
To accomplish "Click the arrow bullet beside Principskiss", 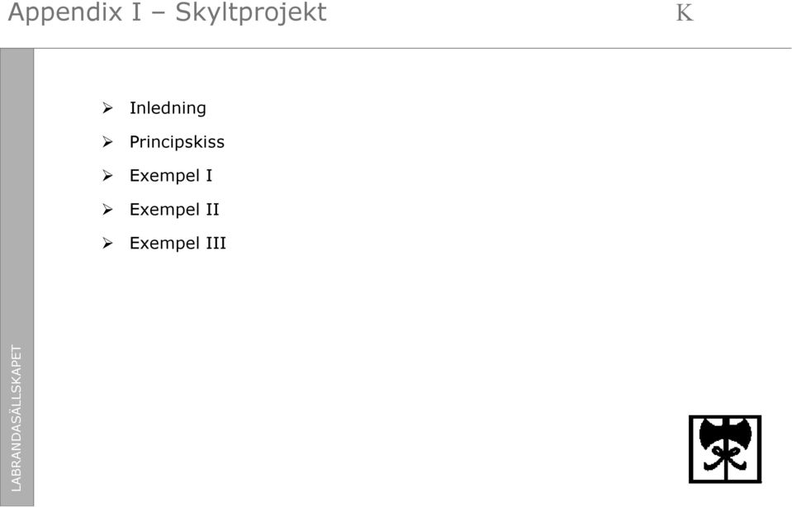I will point(107,142).
